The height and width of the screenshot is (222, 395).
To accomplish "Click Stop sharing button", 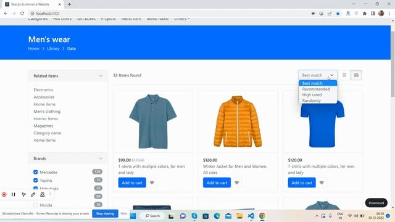I will [105, 213].
